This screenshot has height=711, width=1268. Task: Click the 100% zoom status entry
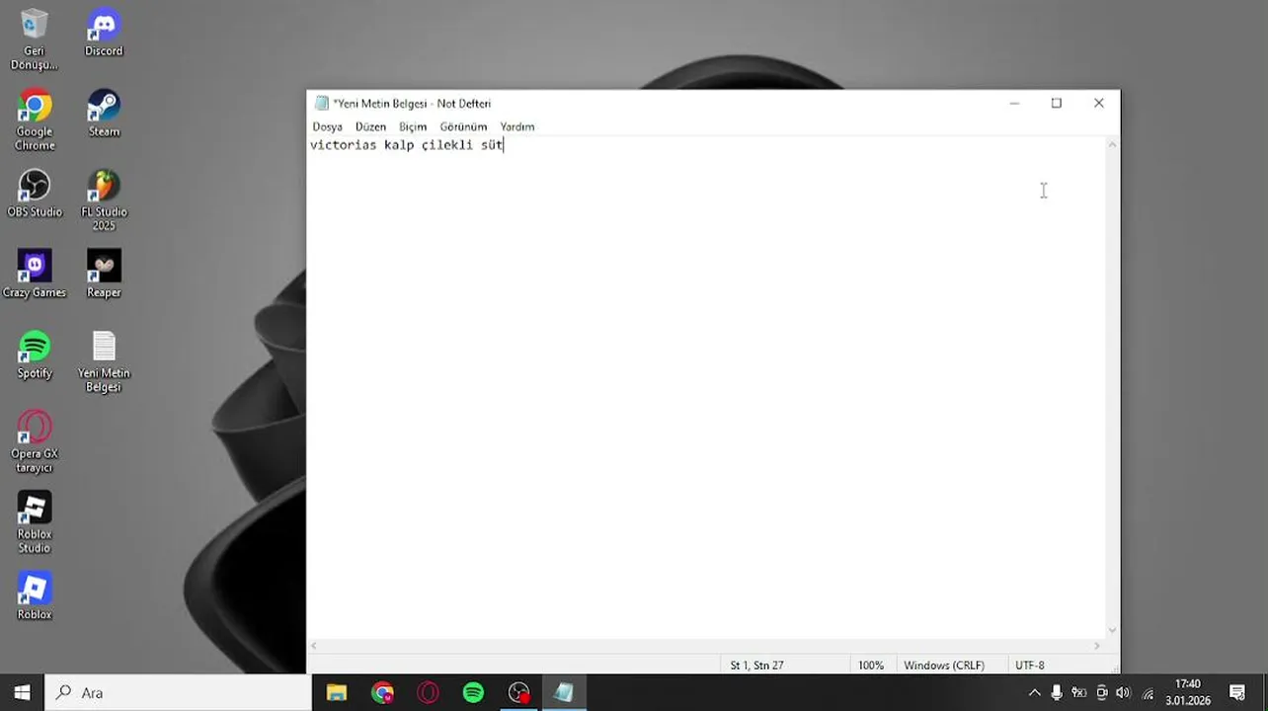coord(871,666)
